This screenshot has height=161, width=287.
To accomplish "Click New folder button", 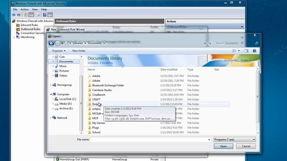I will (x=79, y=51).
